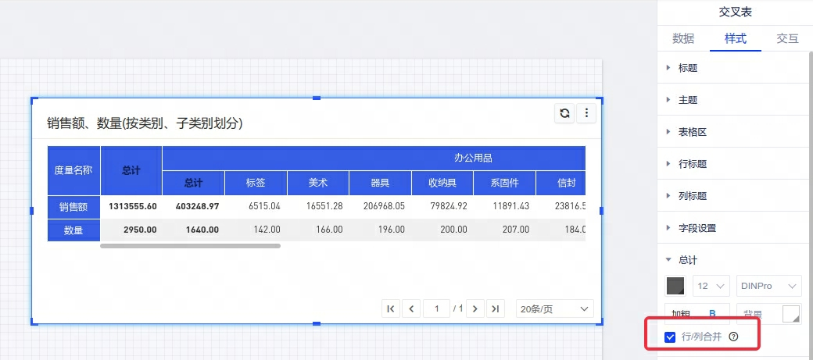This screenshot has height=360, width=813.
Task: Click the refresh icon on the chart
Action: point(564,114)
